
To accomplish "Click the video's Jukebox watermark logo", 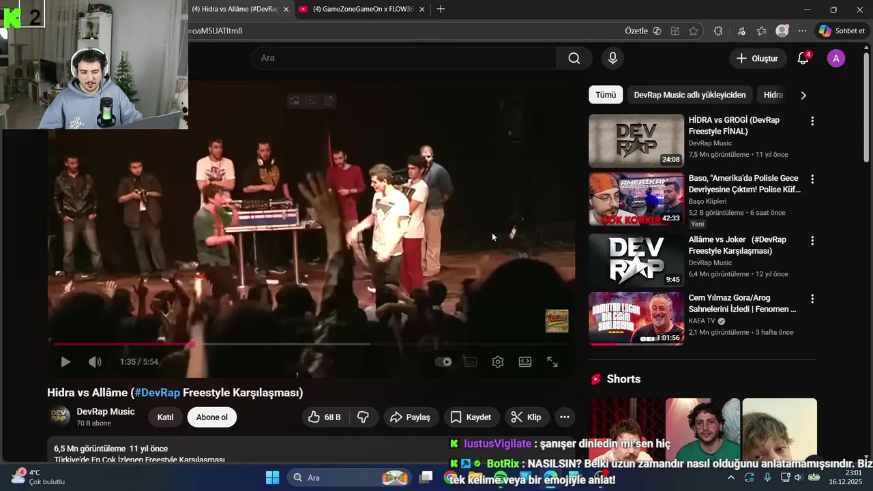I will pyautogui.click(x=557, y=321).
